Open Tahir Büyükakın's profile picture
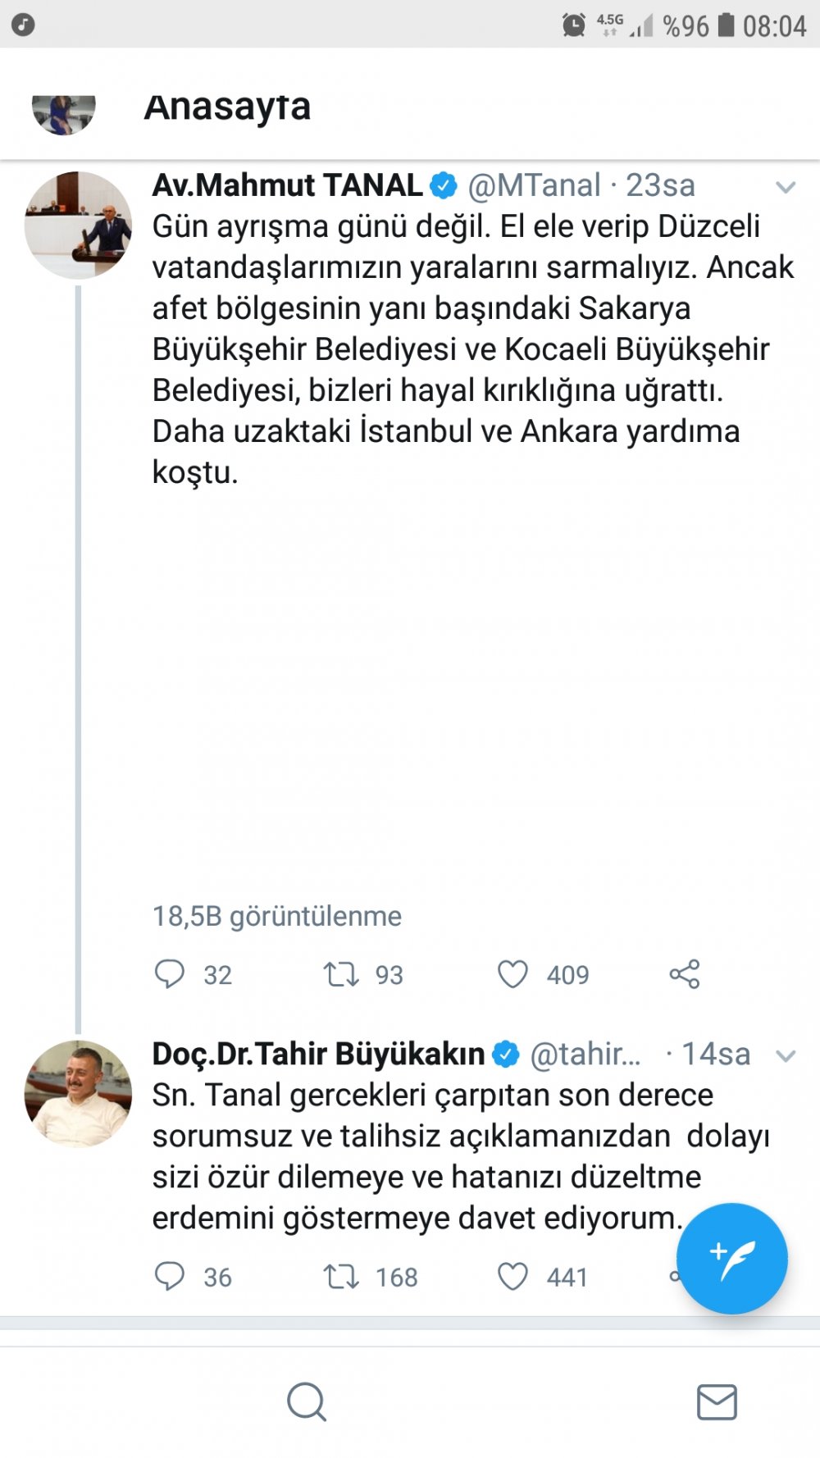 [78, 1093]
